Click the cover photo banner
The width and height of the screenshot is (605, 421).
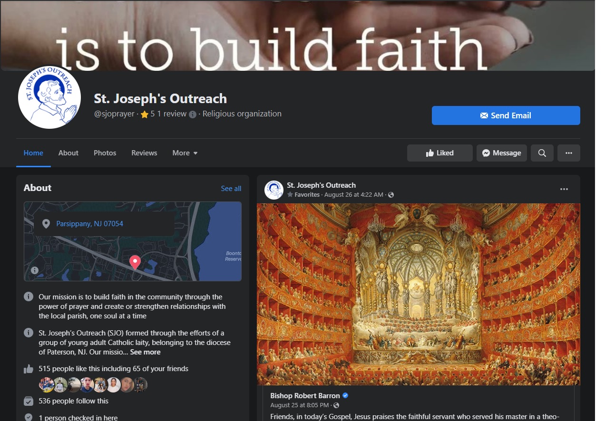298,35
